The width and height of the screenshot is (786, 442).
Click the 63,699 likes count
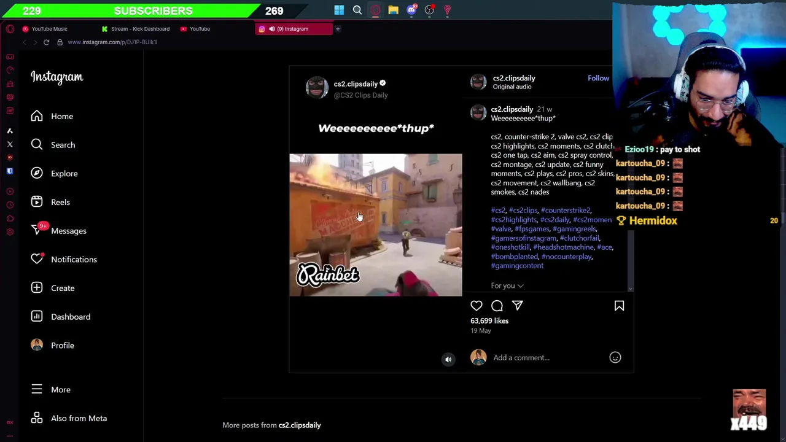click(x=489, y=320)
